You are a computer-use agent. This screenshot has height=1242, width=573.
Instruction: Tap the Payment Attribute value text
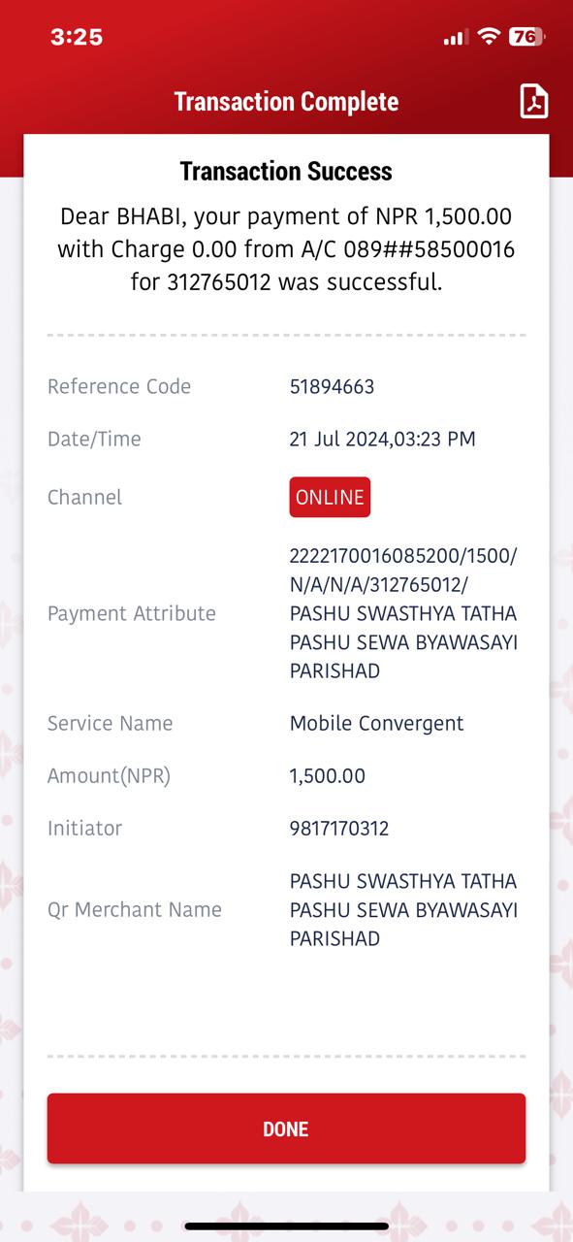403,613
